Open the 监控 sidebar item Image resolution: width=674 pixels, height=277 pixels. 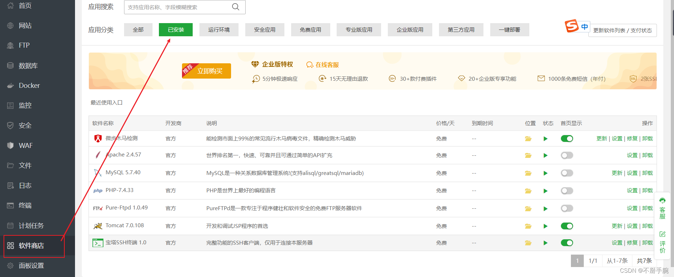37,106
